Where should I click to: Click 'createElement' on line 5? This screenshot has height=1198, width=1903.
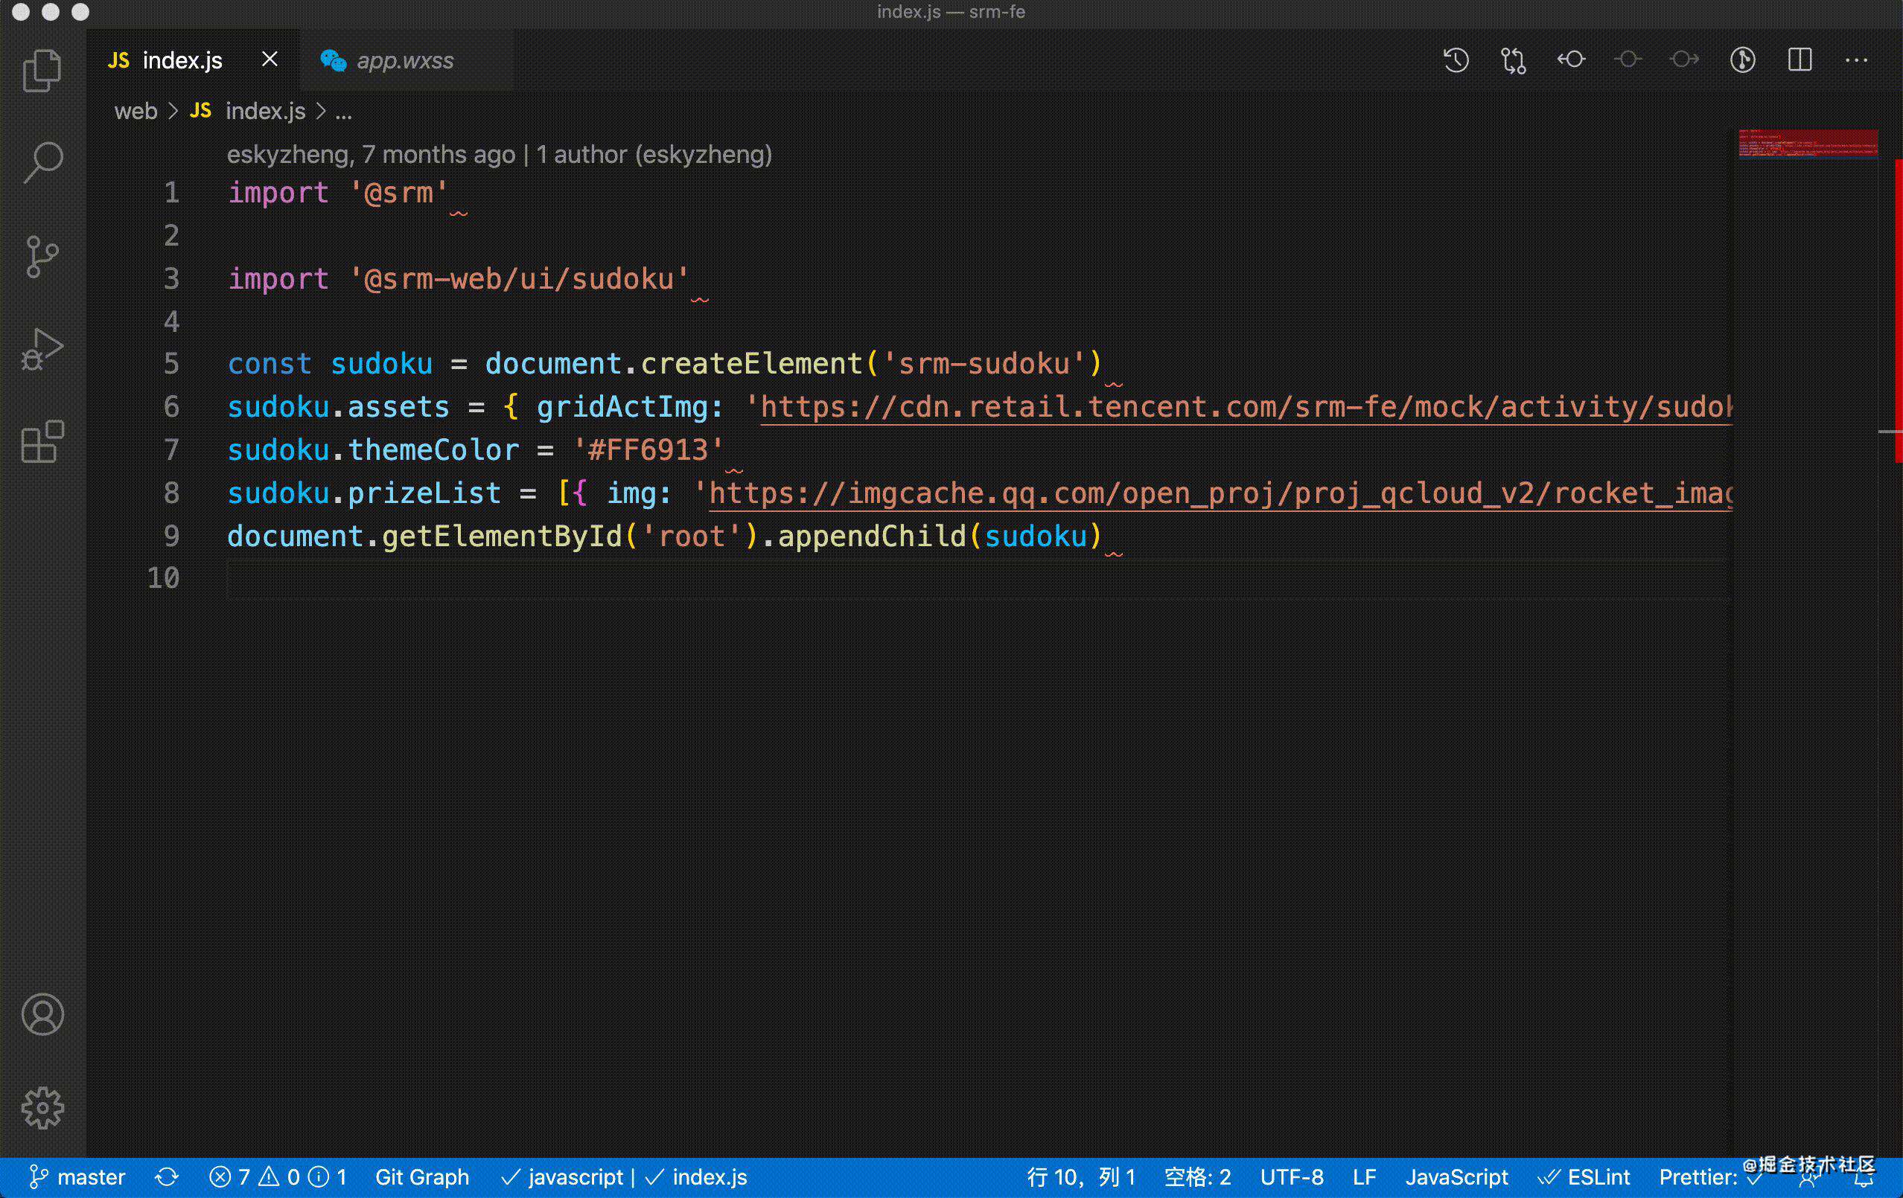[751, 364]
